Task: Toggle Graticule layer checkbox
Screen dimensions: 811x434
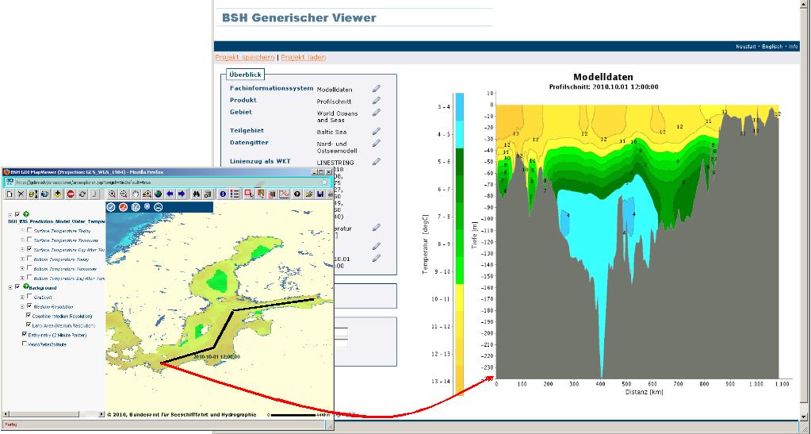Action: [x=29, y=296]
